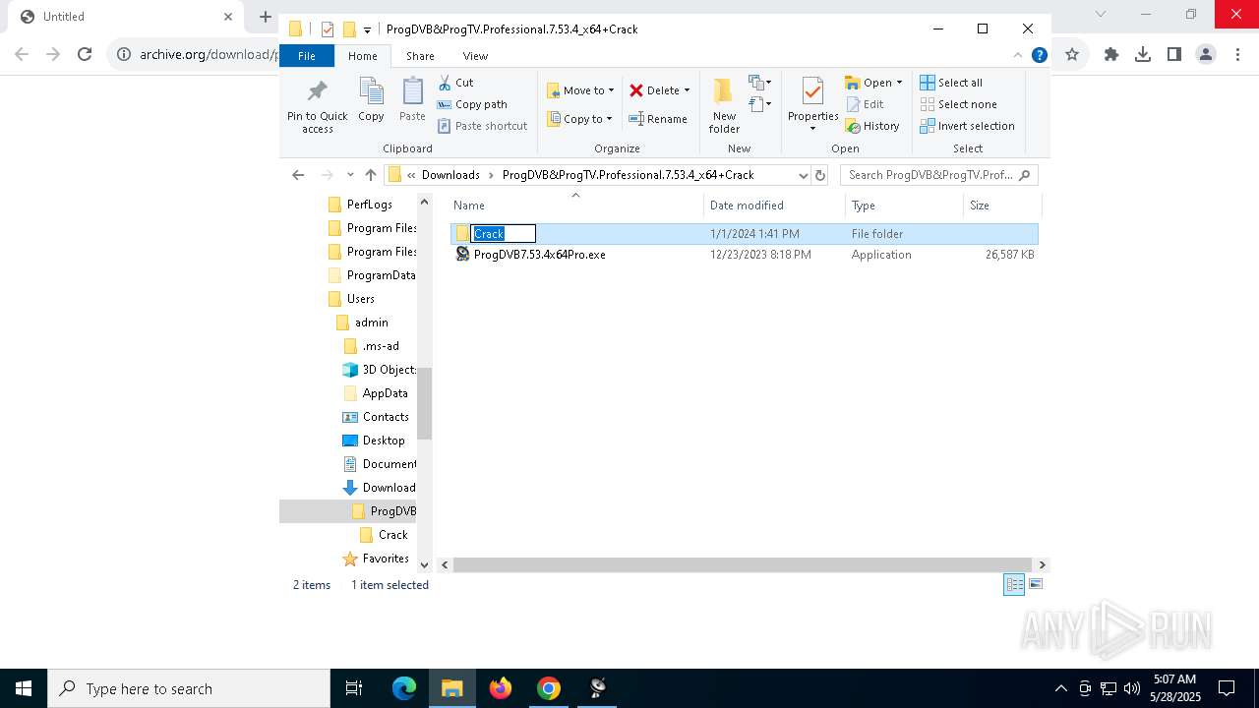Image resolution: width=1259 pixels, height=708 pixels.
Task: Switch to the Share ribbon tab
Action: click(x=420, y=56)
